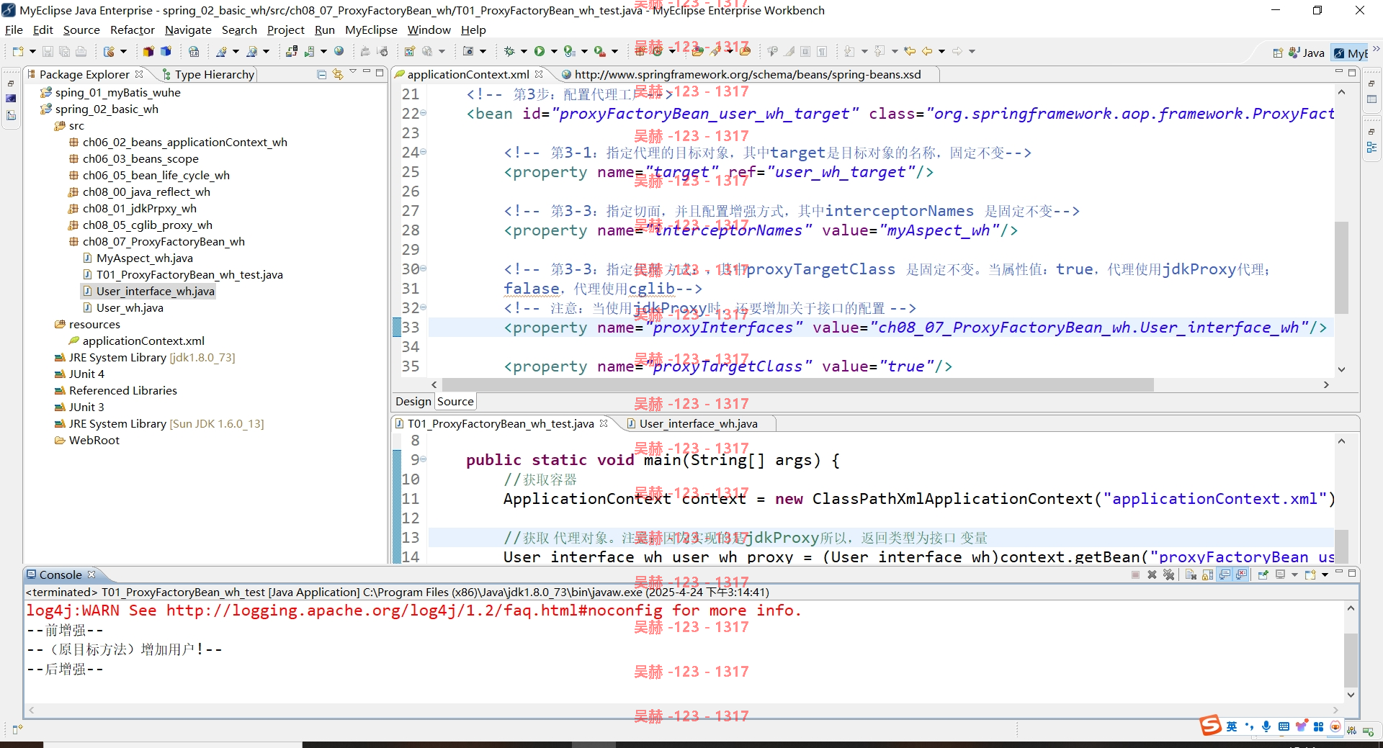1383x748 pixels.
Task: Select the MyEclipse perspective button
Action: point(1351,53)
